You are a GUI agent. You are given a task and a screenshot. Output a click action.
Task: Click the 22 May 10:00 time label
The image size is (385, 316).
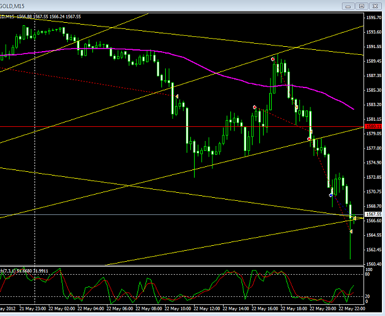pyautogui.click(x=177, y=309)
